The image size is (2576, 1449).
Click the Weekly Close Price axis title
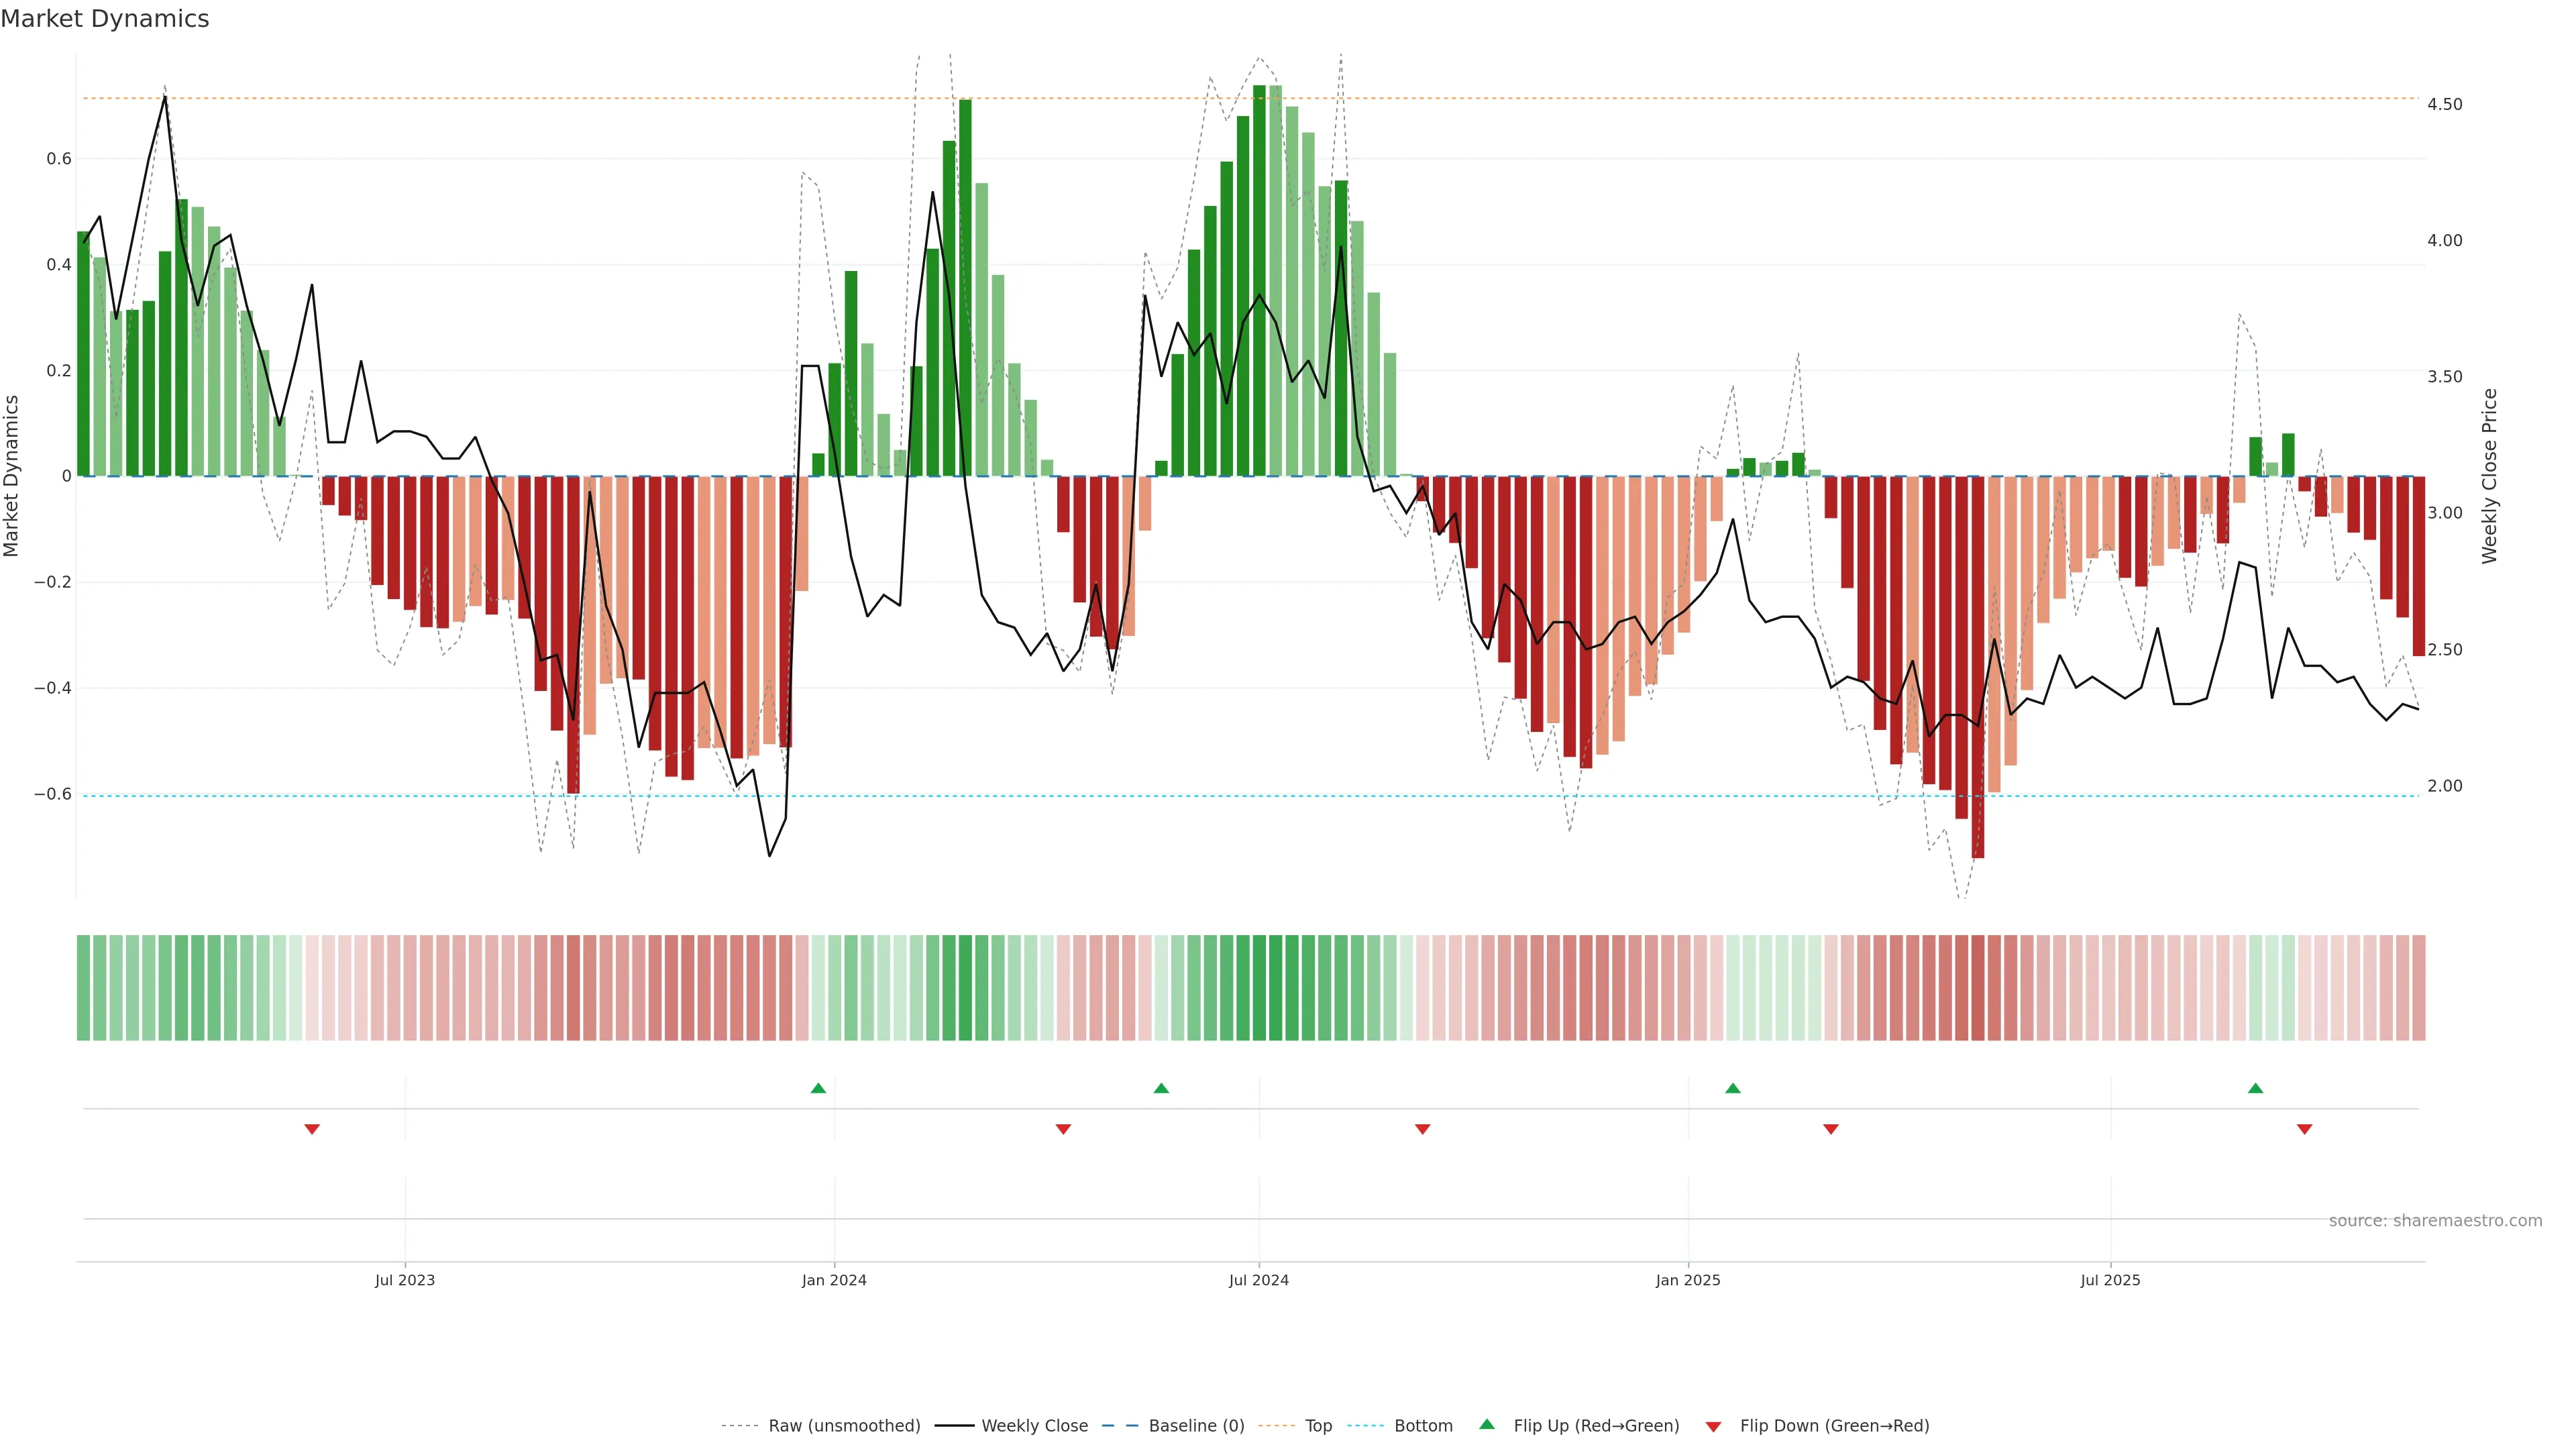pyautogui.click(x=2490, y=476)
